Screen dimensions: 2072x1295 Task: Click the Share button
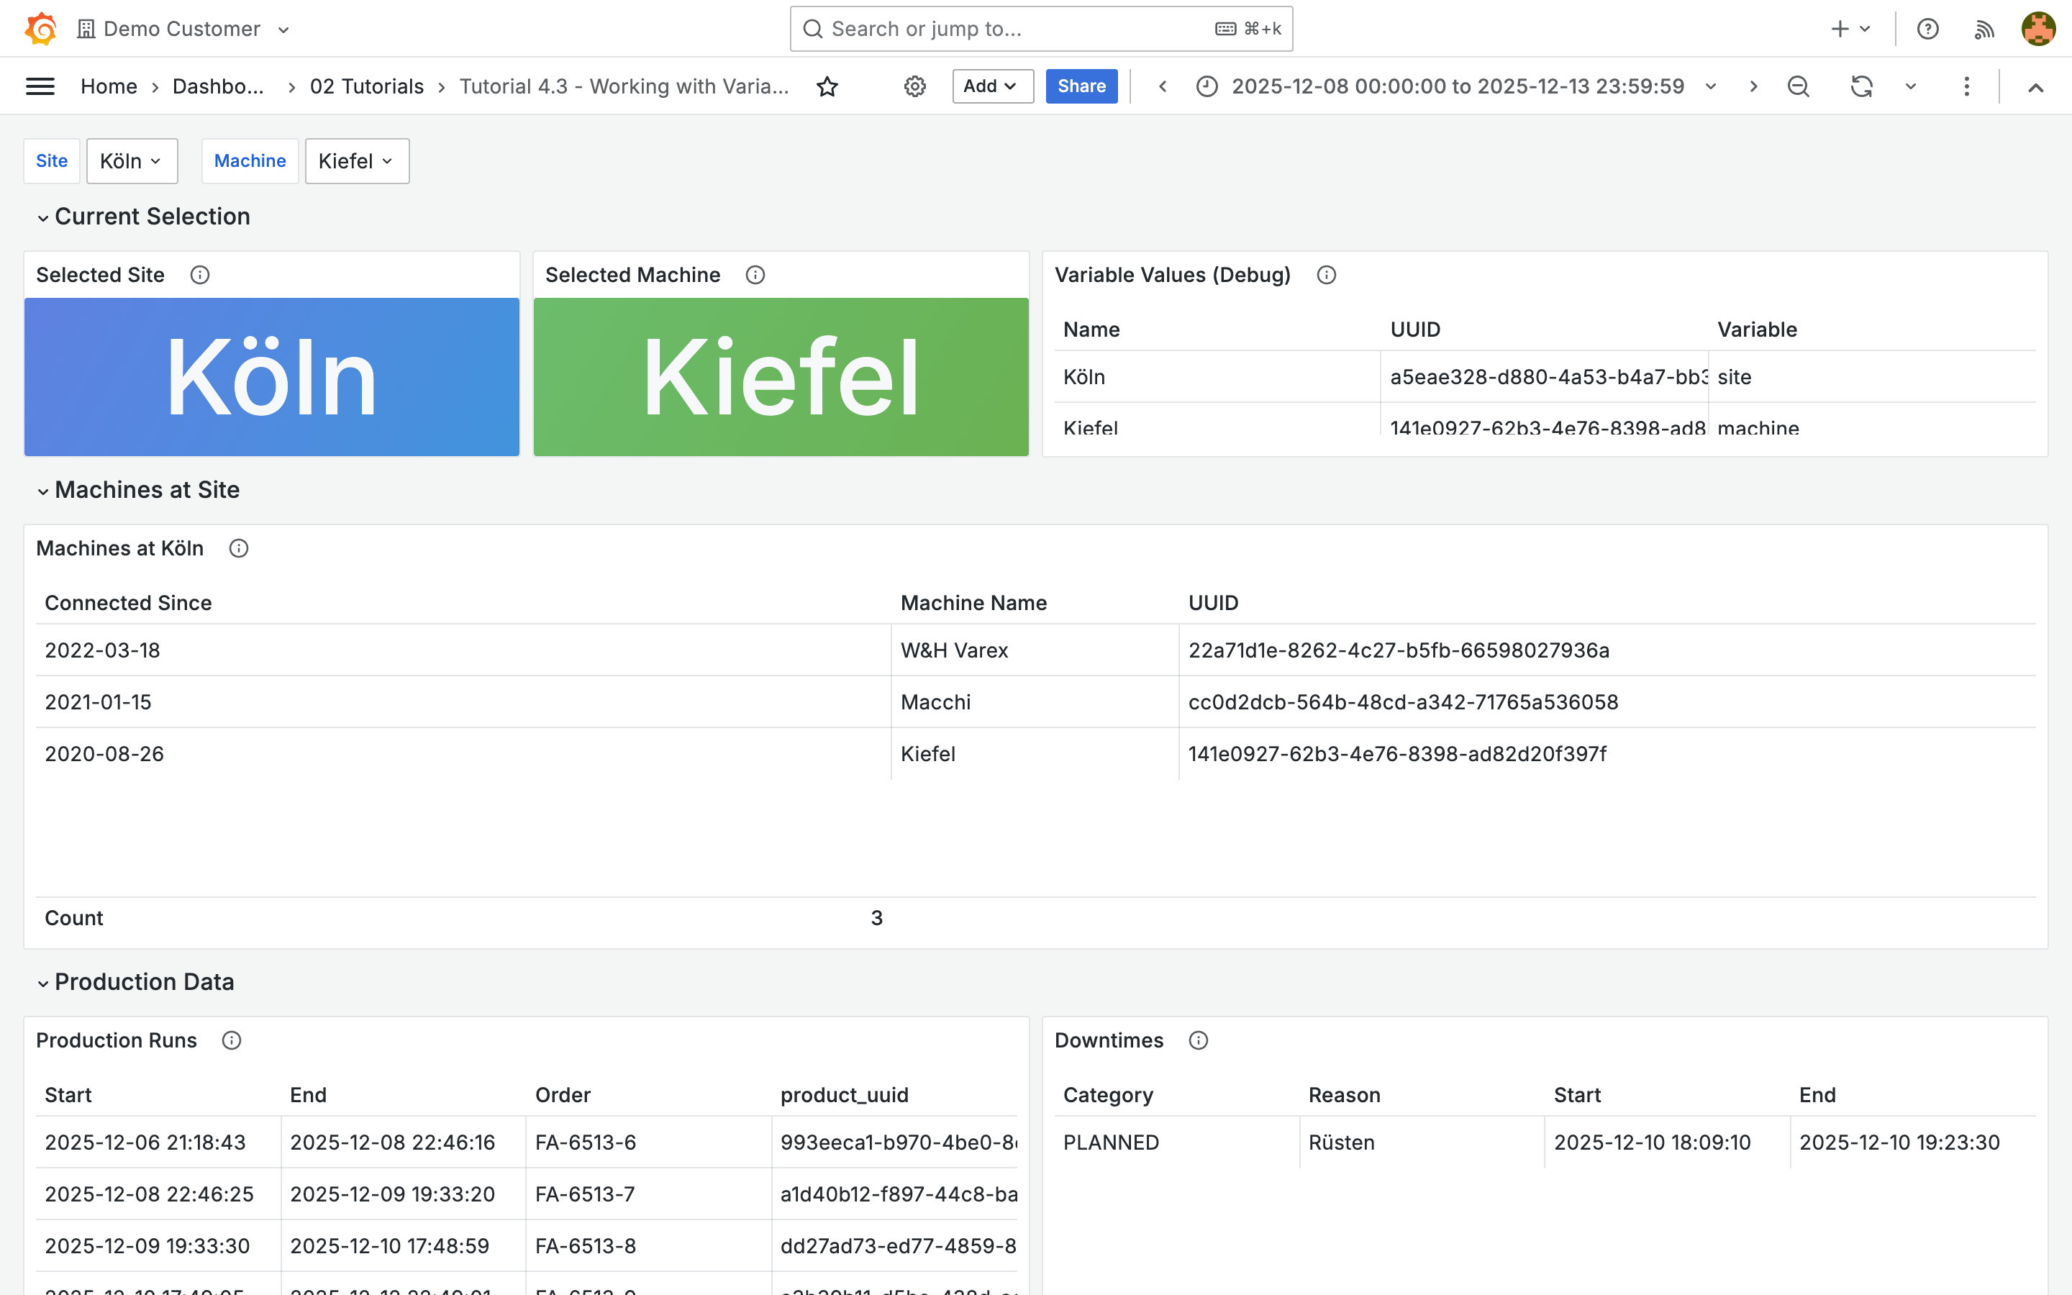tap(1081, 86)
